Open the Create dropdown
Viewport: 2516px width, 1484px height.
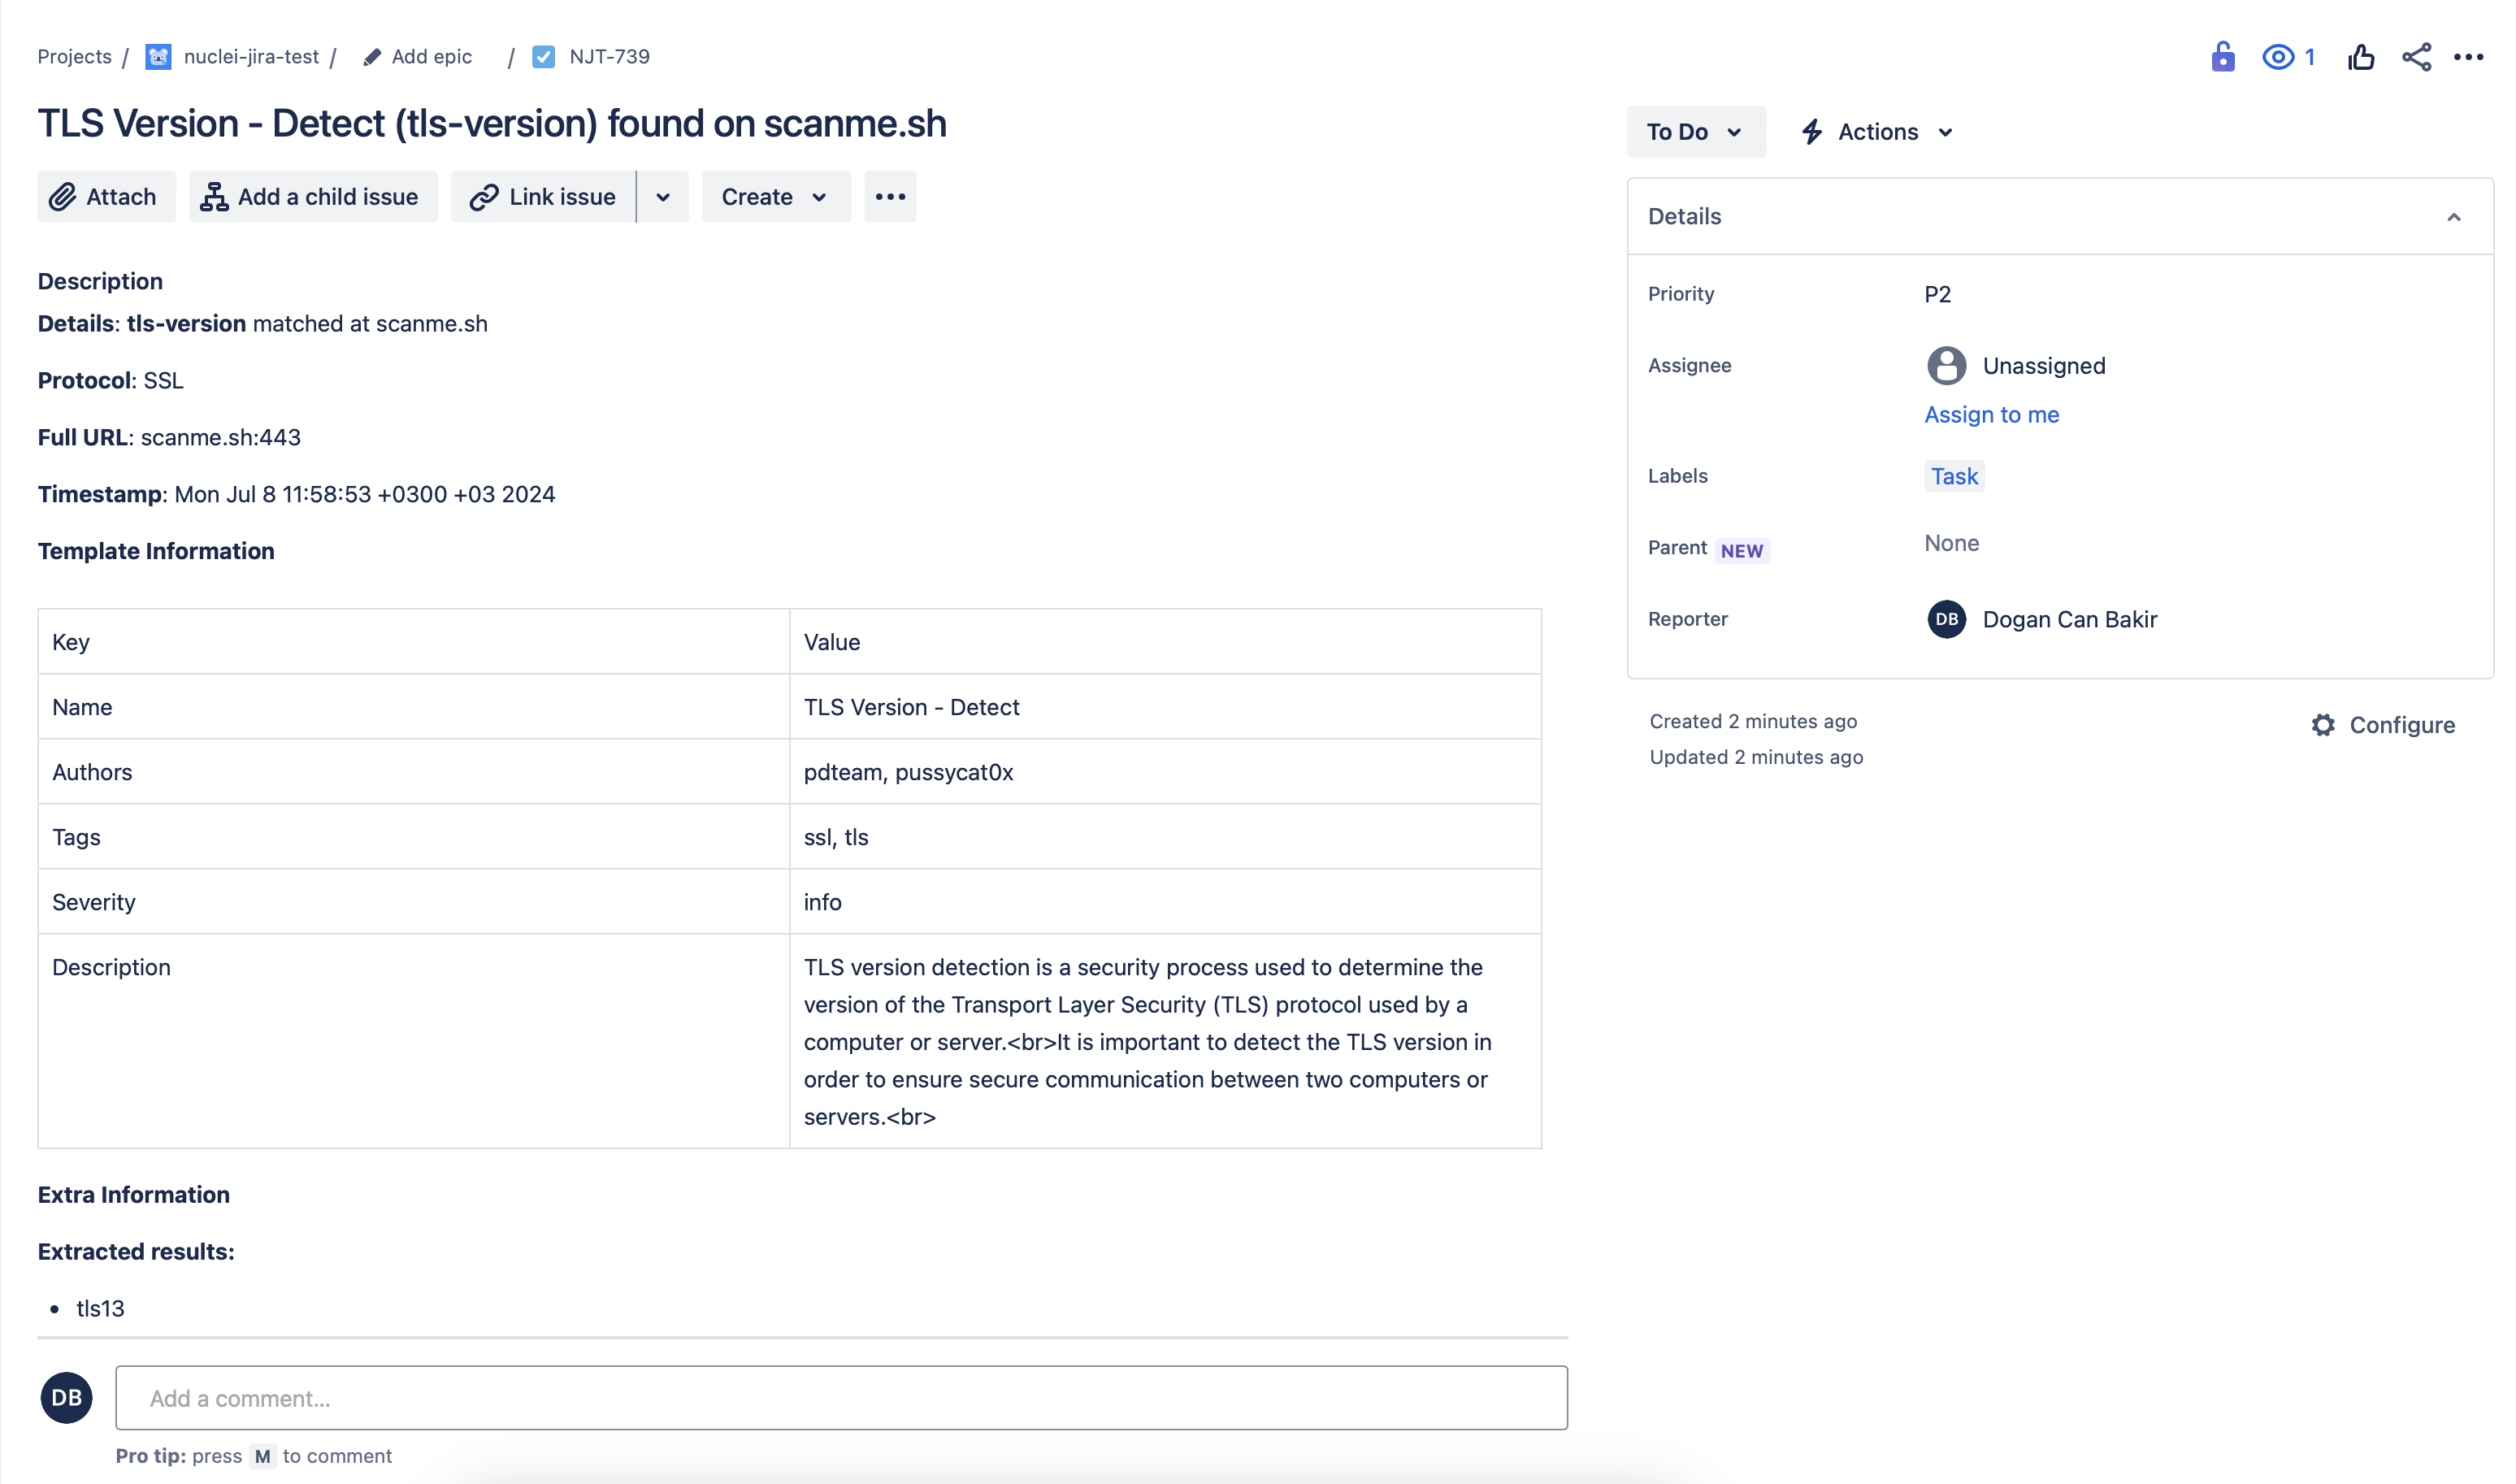[x=775, y=197]
